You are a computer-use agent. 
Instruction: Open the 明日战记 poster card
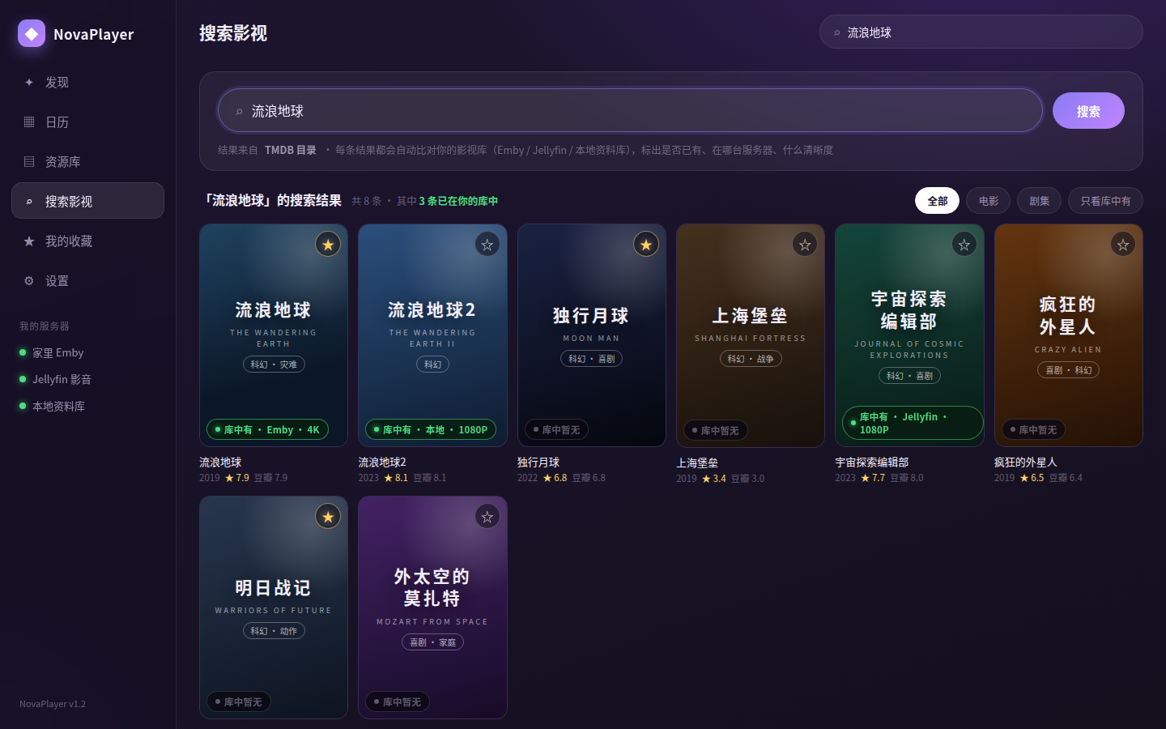click(274, 607)
